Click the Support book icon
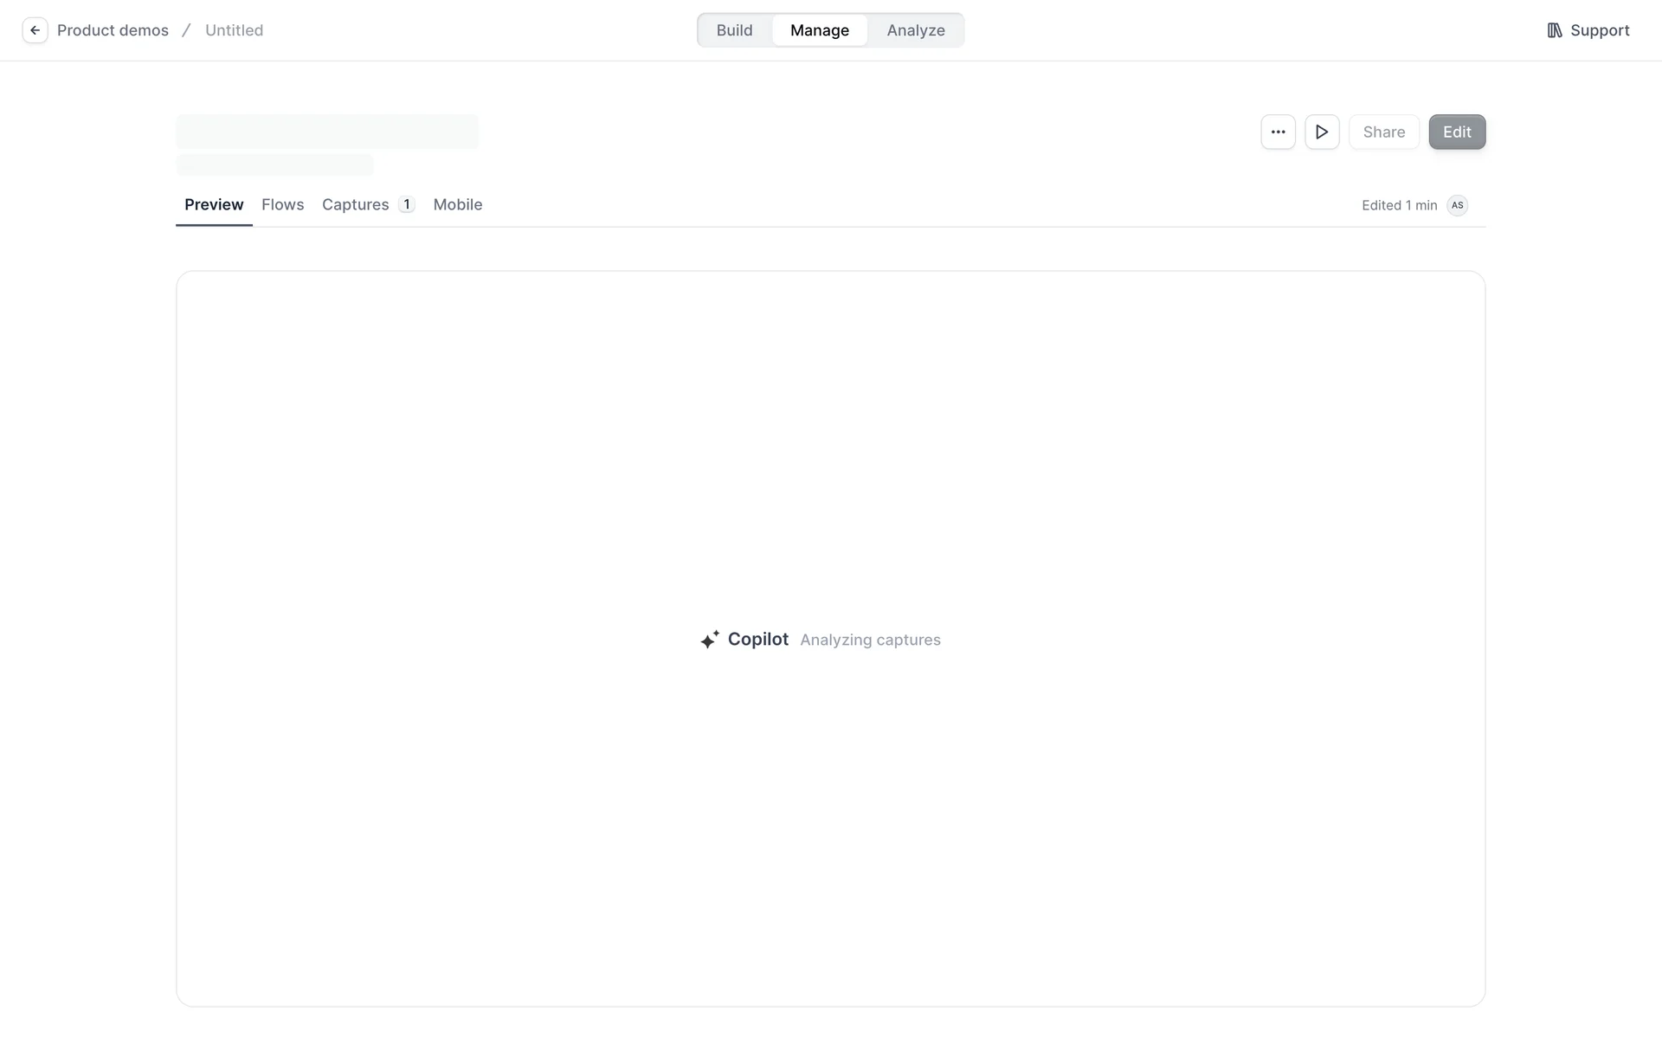Image resolution: width=1662 pixels, height=1043 pixels. tap(1555, 30)
